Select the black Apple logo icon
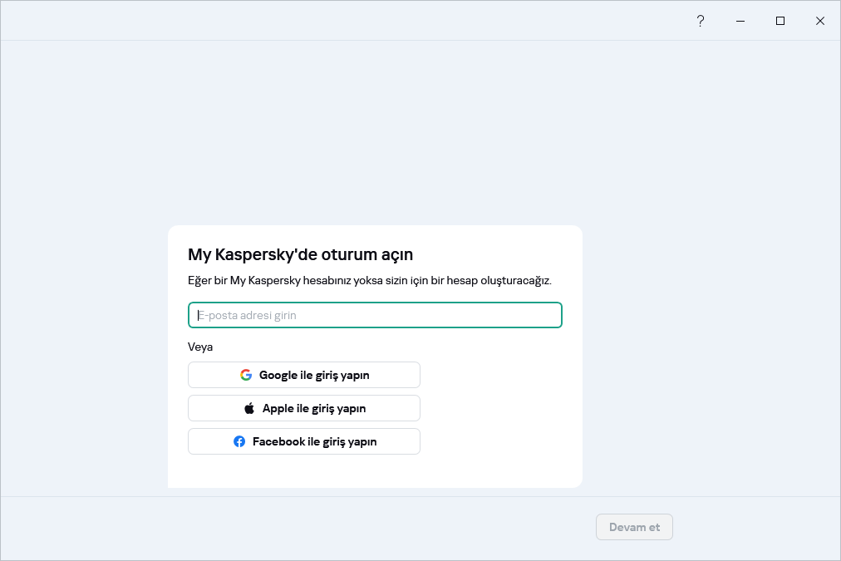841x561 pixels. [248, 408]
